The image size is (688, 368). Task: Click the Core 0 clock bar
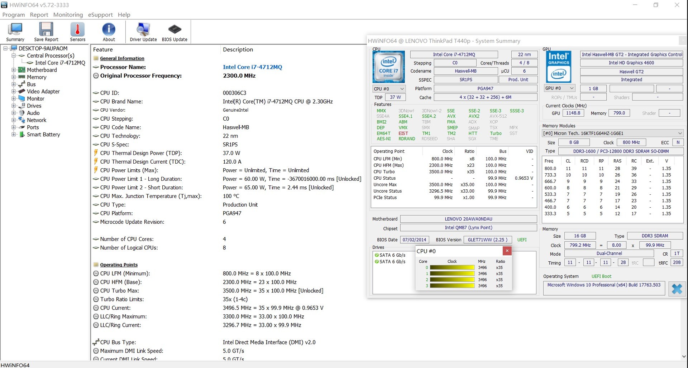pos(452,267)
